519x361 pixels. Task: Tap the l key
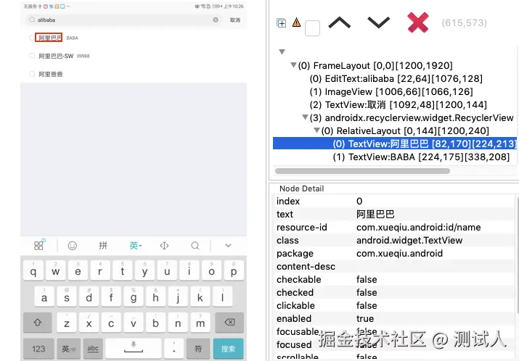pos(222,296)
